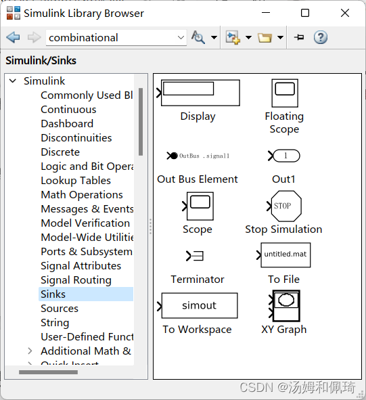Close the Simulink Library Browser
Screen dimensions: 366x400
pyautogui.click(x=345, y=13)
